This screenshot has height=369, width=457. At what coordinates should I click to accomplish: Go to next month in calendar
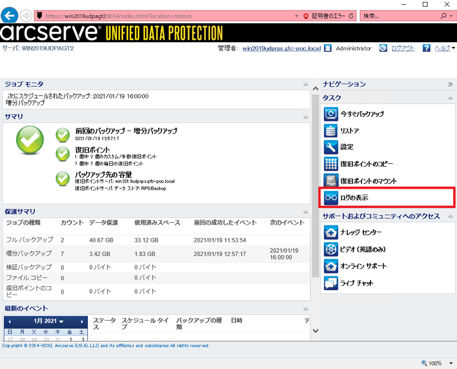pyautogui.click(x=82, y=322)
